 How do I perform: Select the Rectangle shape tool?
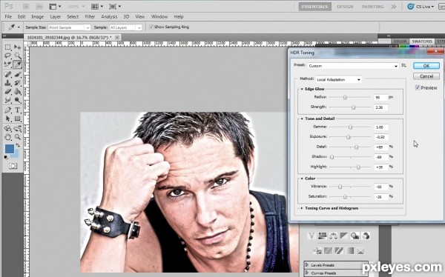[18, 119]
